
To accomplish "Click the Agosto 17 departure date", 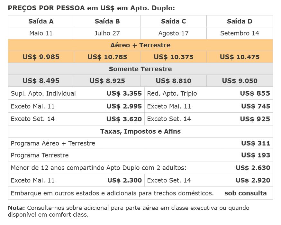I will [174, 33].
